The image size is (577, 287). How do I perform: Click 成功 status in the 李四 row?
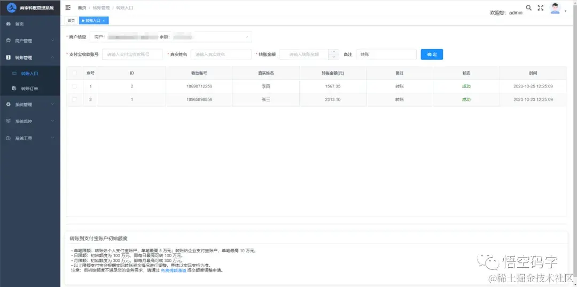click(466, 86)
